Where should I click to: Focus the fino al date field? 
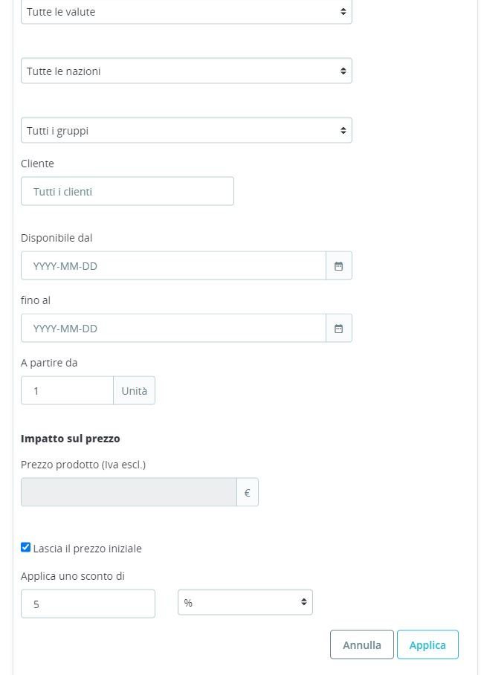tap(173, 329)
